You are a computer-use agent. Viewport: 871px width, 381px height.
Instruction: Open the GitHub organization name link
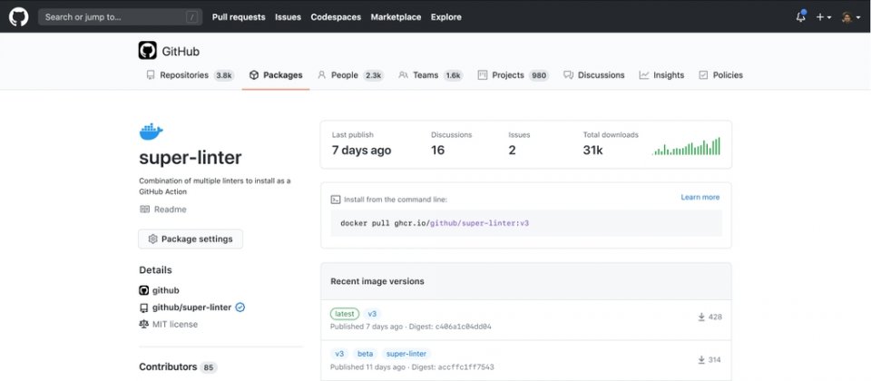click(x=181, y=52)
